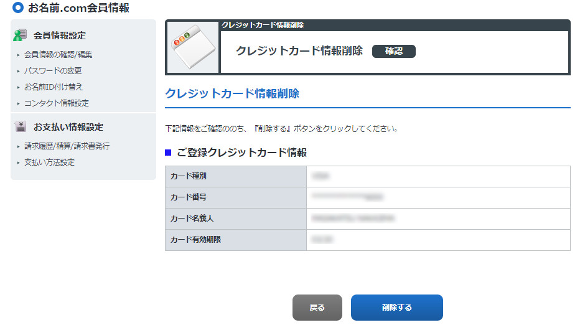The image size is (585, 330).
Task: Click the カード種別 row label
Action: 189,176
